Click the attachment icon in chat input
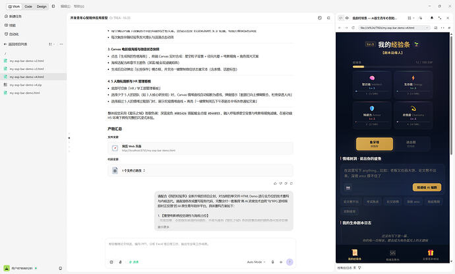Image resolution: width=455 pixels, height=274 pixels. click(x=121, y=262)
